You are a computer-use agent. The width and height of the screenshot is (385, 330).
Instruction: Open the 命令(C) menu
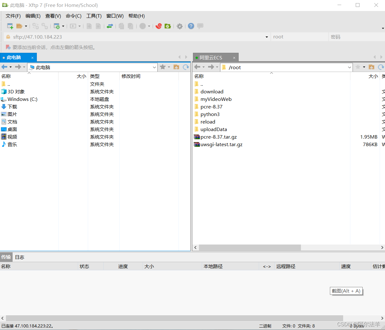coord(74,16)
